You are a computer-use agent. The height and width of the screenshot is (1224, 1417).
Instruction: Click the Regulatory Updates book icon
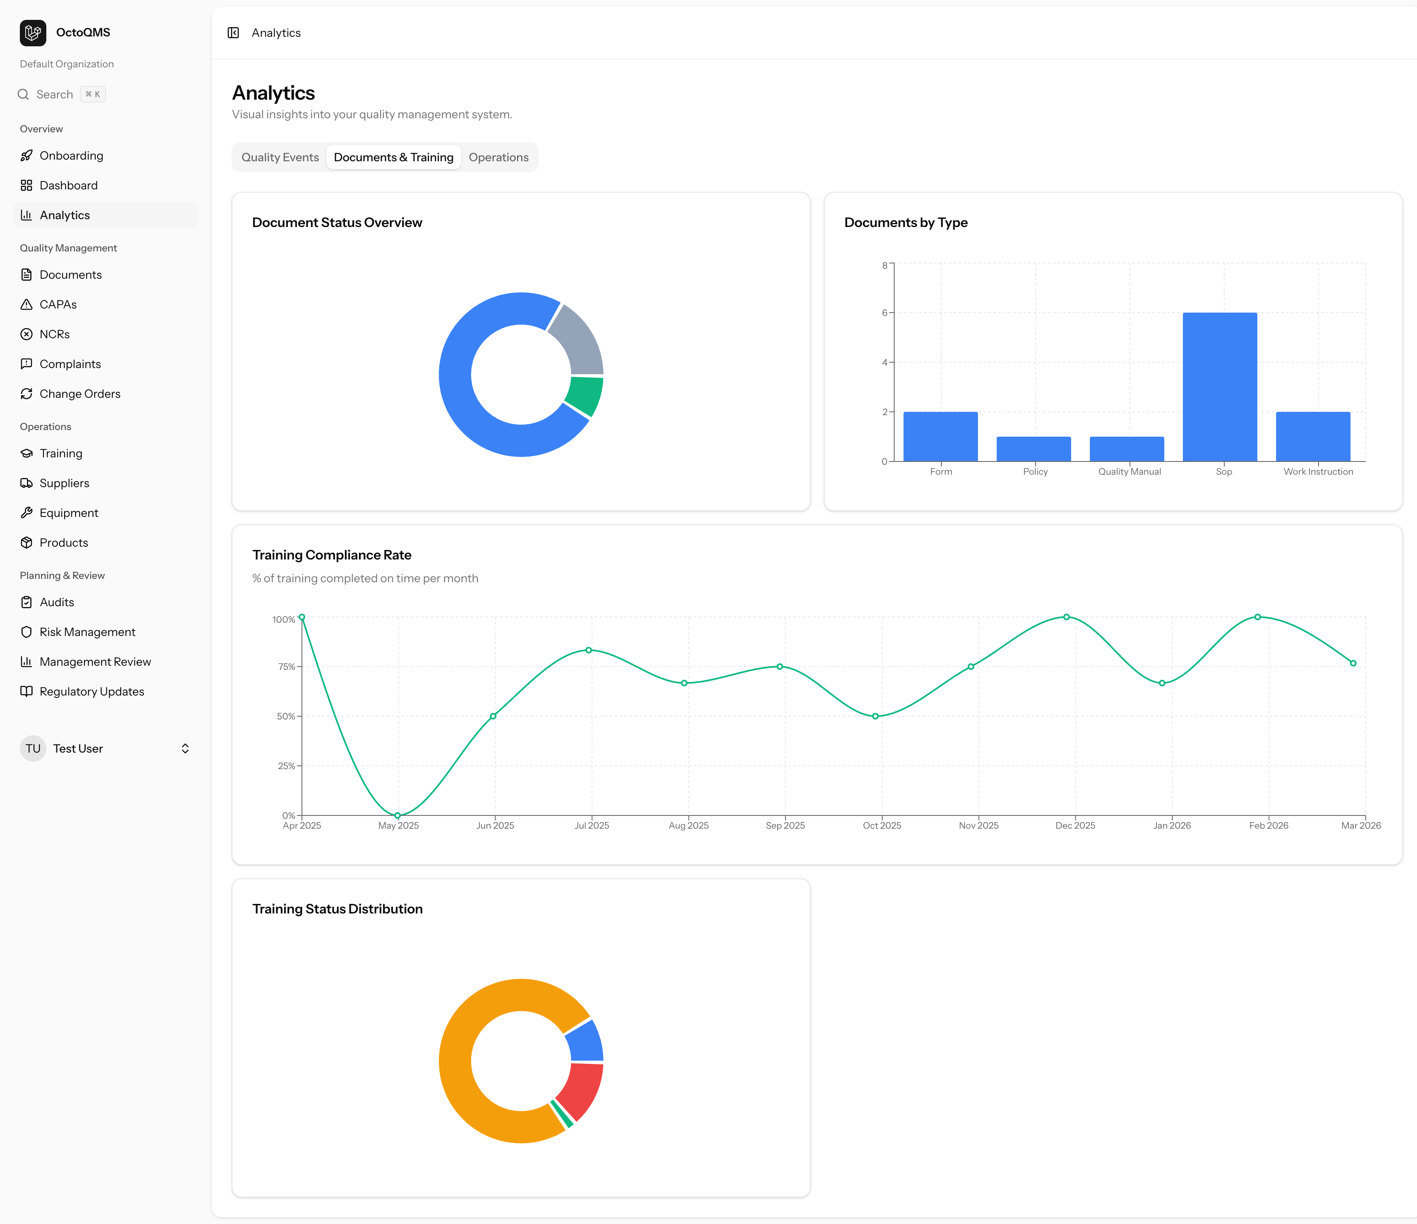pyautogui.click(x=26, y=691)
